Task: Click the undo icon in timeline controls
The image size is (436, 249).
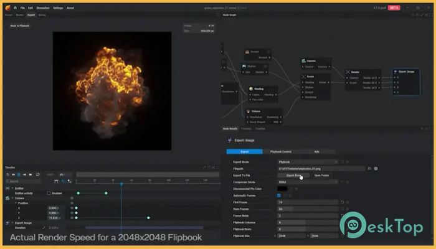Action: [7, 174]
